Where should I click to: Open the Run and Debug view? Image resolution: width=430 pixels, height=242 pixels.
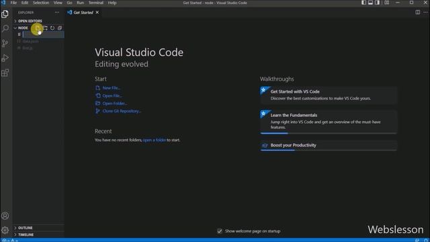[5, 58]
